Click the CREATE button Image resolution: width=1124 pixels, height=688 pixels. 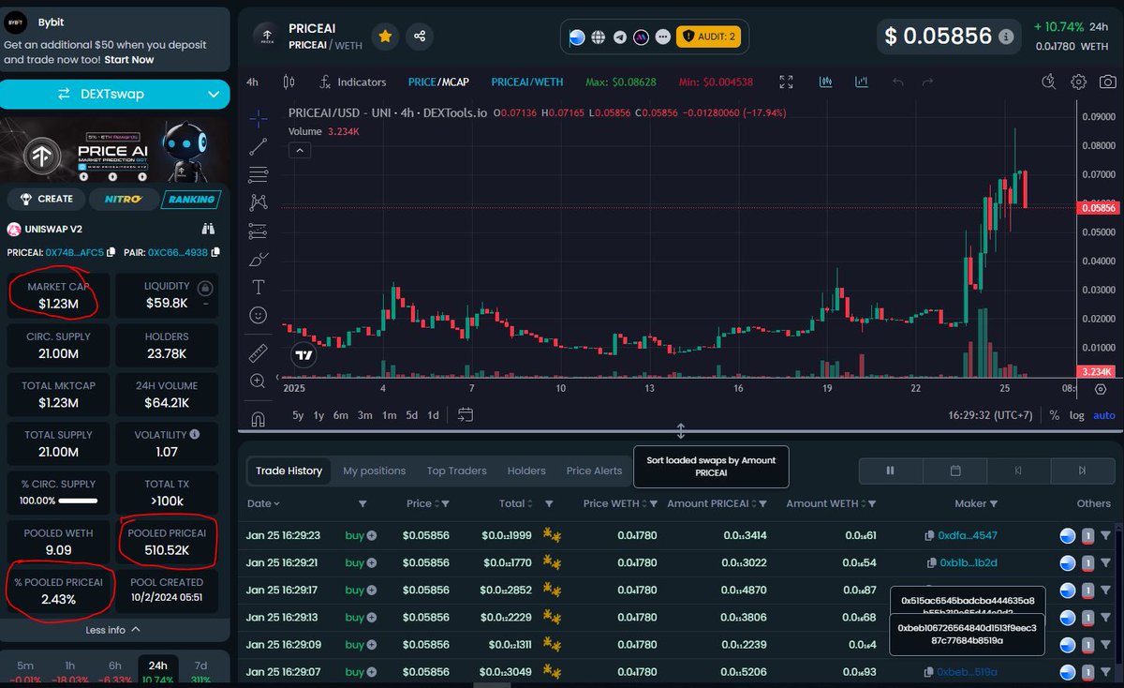46,199
